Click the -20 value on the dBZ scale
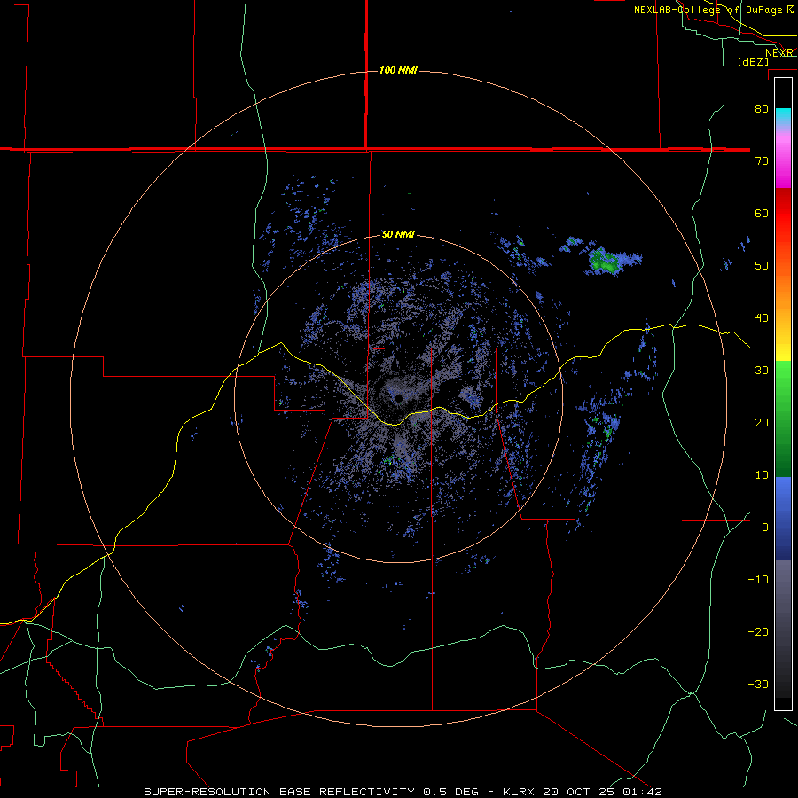 758,631
